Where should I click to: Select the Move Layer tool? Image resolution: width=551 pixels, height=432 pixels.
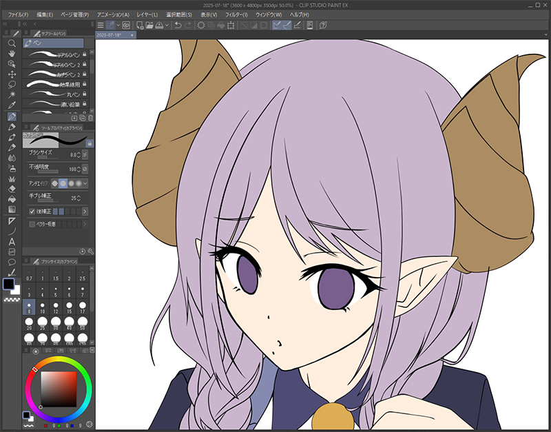pos(12,74)
